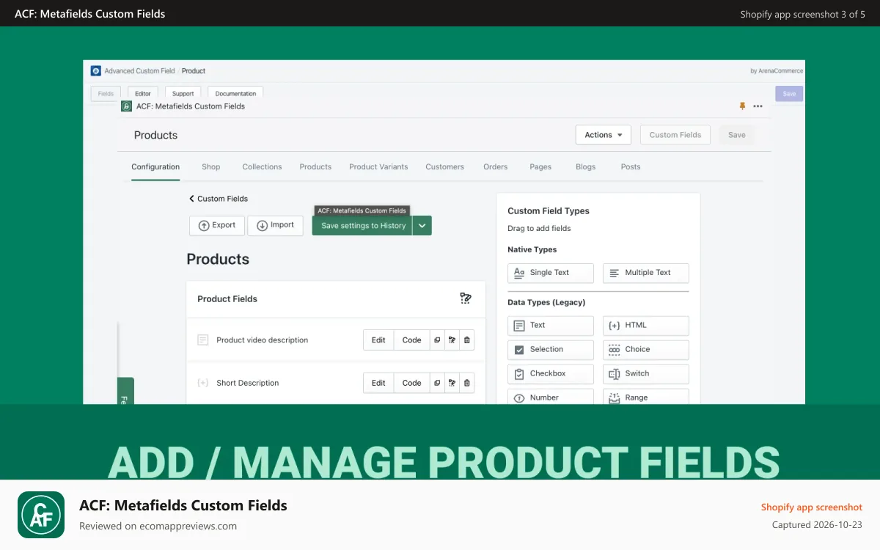The image size is (880, 550).
Task: Click the 'Short Description' field name
Action: 248,383
